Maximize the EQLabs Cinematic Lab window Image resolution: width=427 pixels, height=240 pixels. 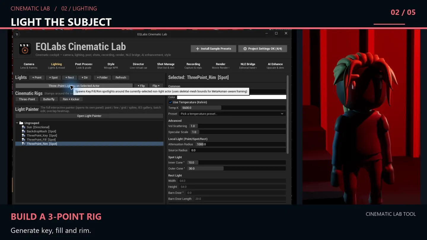[276, 33]
